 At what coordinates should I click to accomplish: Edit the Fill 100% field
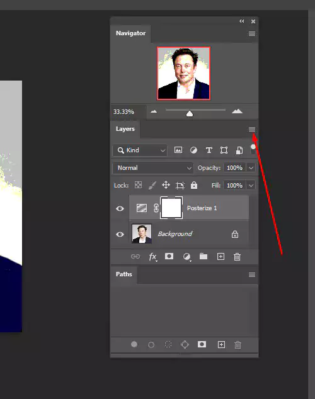(x=234, y=185)
